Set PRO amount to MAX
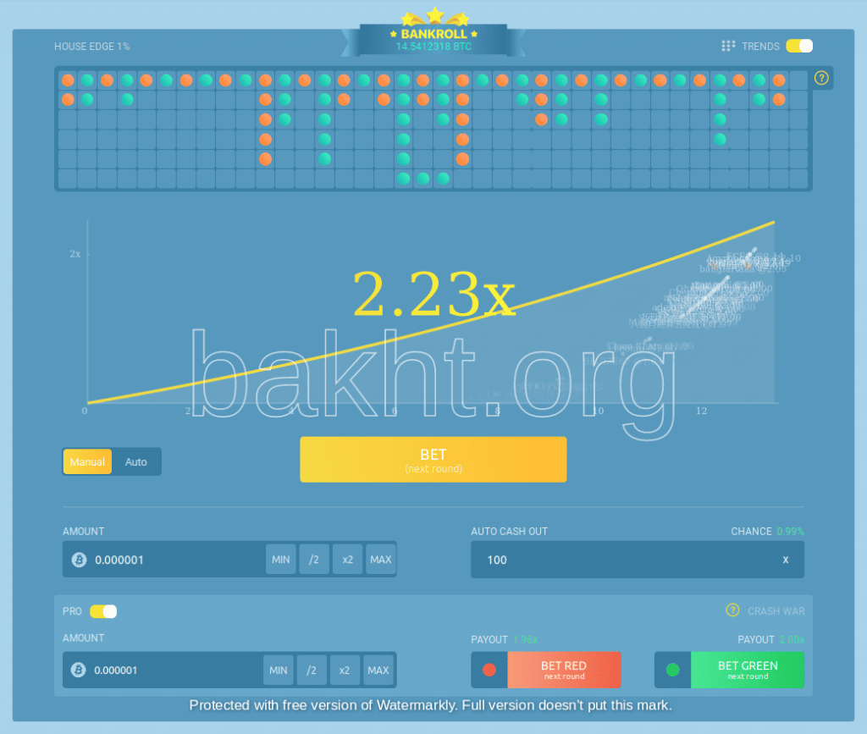The height and width of the screenshot is (734, 867). pos(378,670)
